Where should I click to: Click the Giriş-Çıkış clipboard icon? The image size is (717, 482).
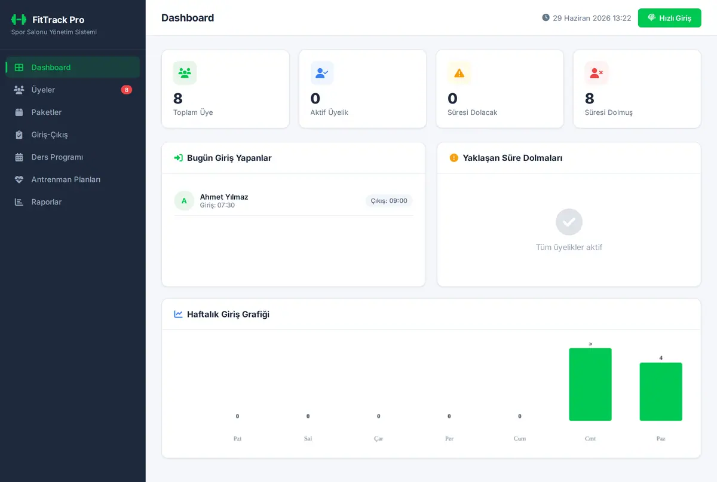tap(19, 135)
